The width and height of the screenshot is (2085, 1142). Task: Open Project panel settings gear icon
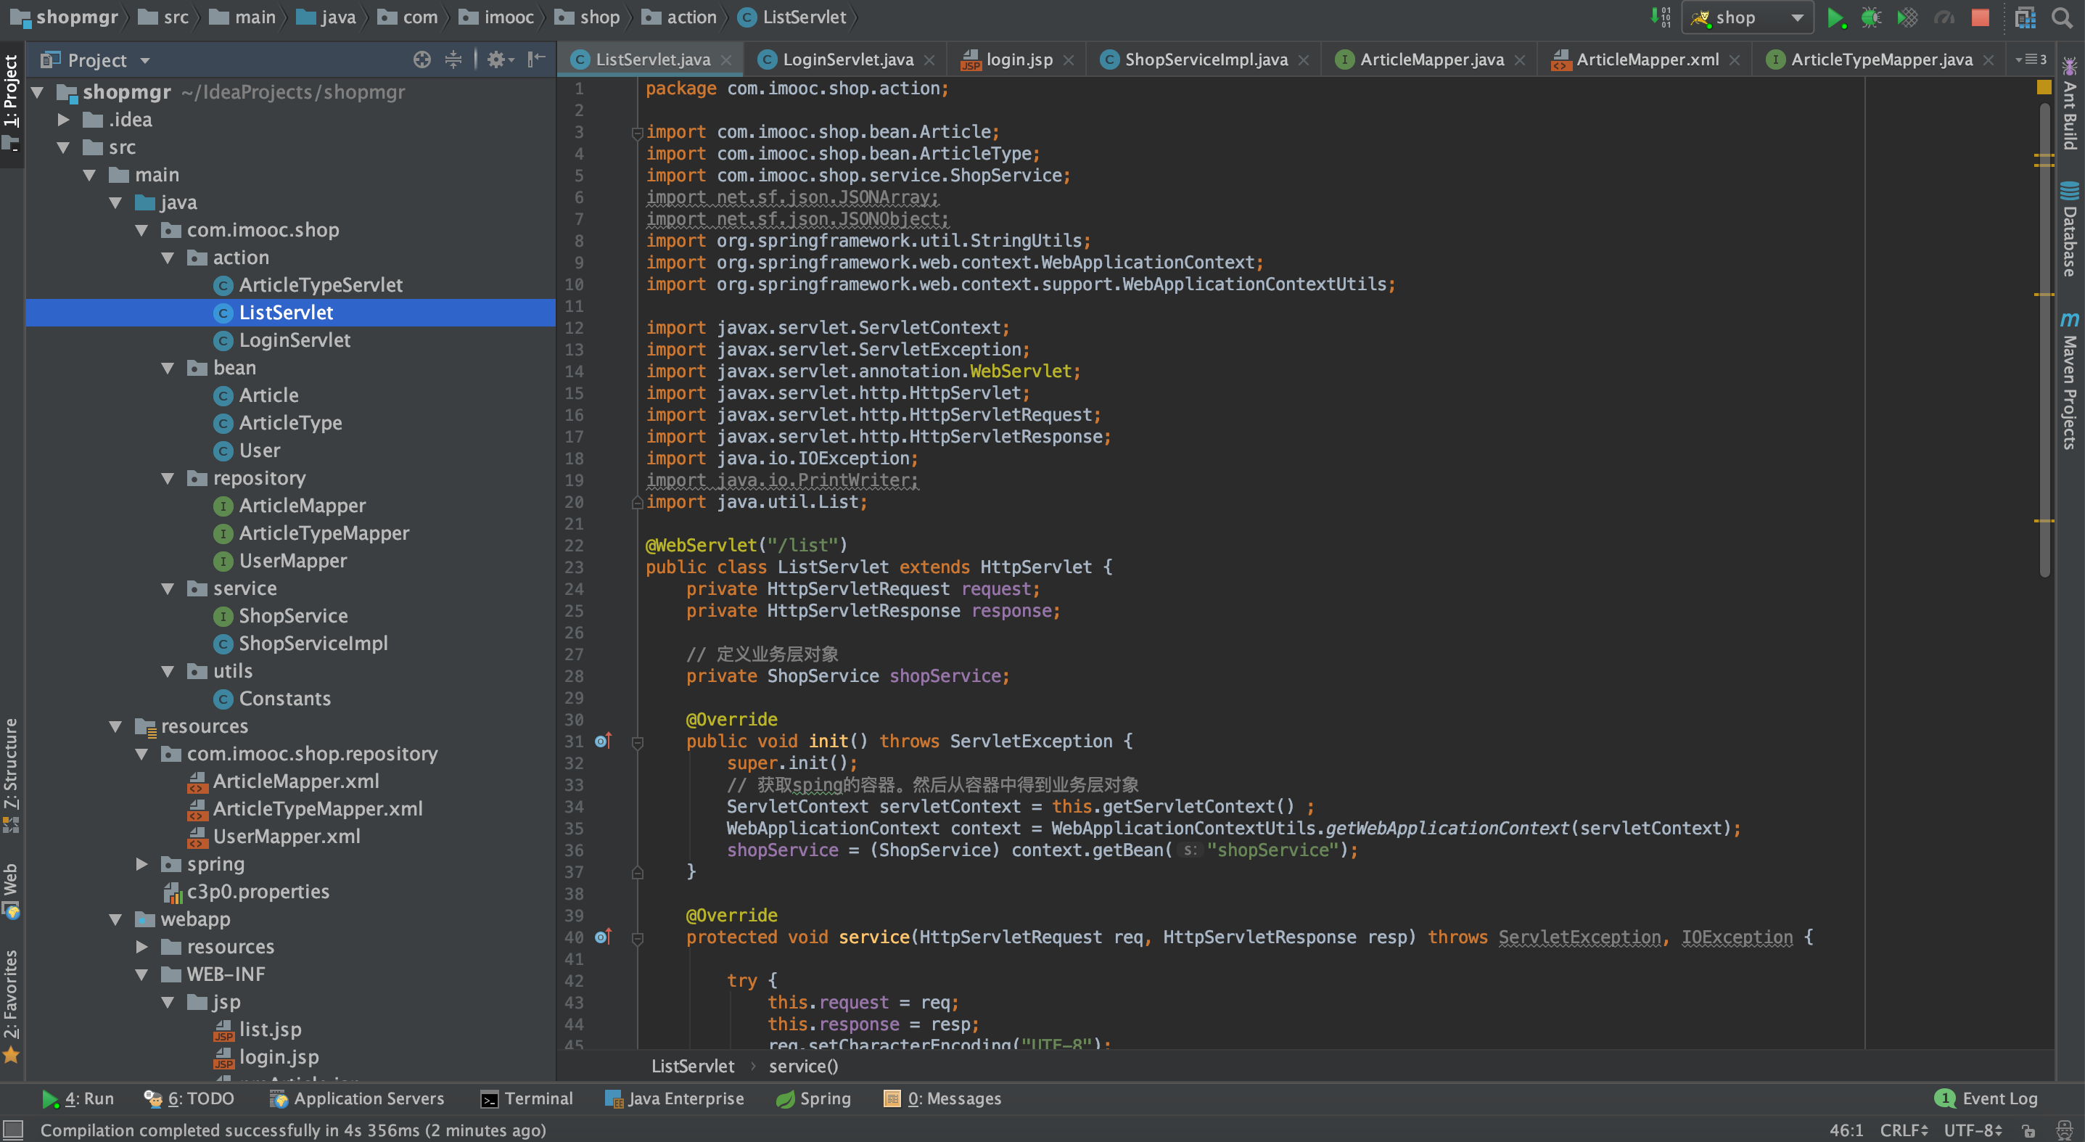pyautogui.click(x=496, y=60)
